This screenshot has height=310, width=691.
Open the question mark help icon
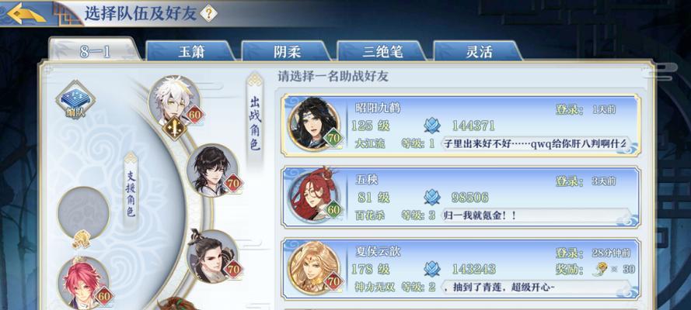(208, 14)
